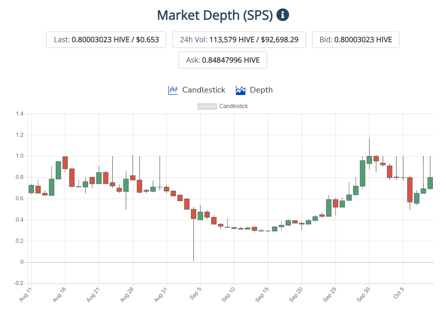Image resolution: width=446 pixels, height=310 pixels.
Task: Click the 0.8 y-axis value
Action: pyautogui.click(x=20, y=177)
